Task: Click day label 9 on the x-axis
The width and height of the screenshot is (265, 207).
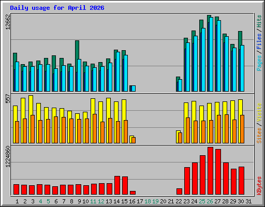Action: (79, 201)
